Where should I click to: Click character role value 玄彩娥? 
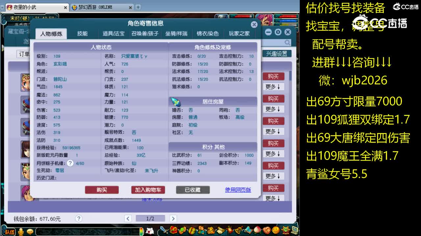(60, 64)
